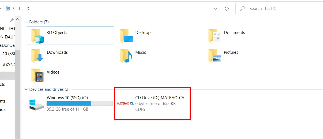Select the MATBAO-CA CD drive icon
Viewport: 323px width, 139px height.
click(125, 103)
